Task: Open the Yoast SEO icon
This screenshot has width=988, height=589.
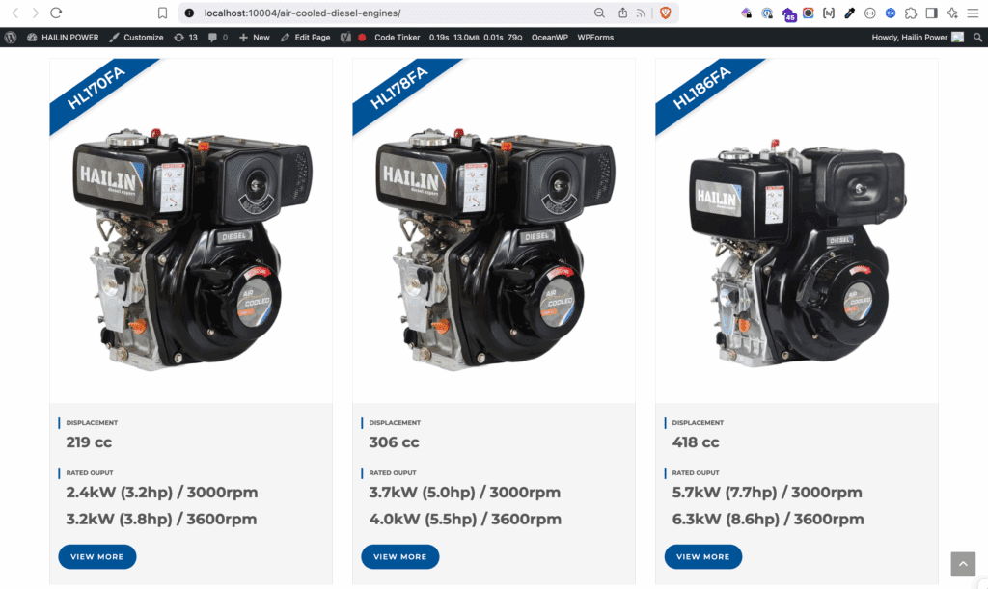Action: (x=346, y=38)
